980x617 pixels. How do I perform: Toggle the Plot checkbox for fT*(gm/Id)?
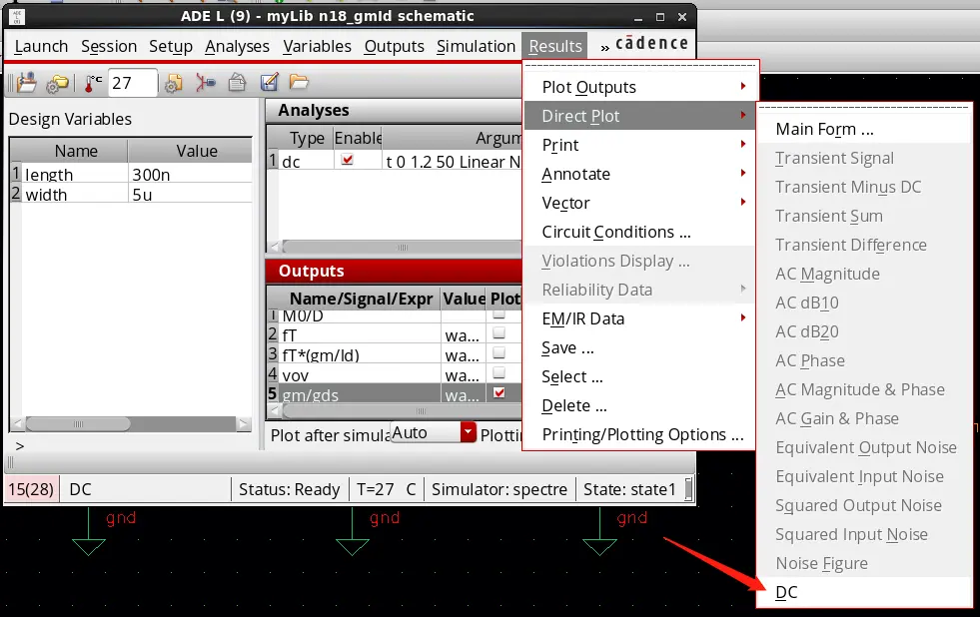point(498,352)
